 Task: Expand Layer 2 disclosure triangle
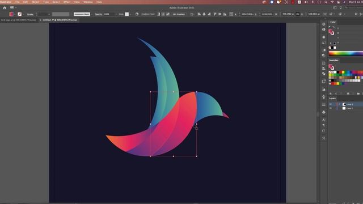pos(340,104)
